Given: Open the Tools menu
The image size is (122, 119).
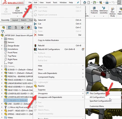Looking at the screenshot, I should click(x=55, y=3).
